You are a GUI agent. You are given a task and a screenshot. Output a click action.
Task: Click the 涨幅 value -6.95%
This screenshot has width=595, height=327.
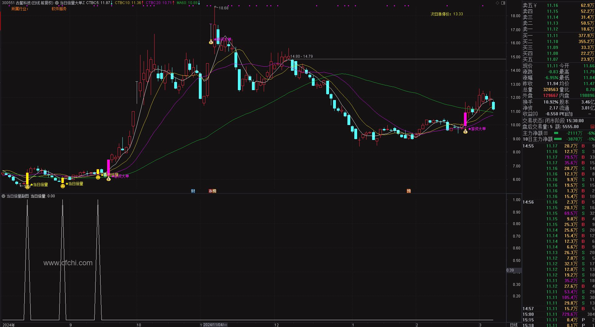point(551,78)
